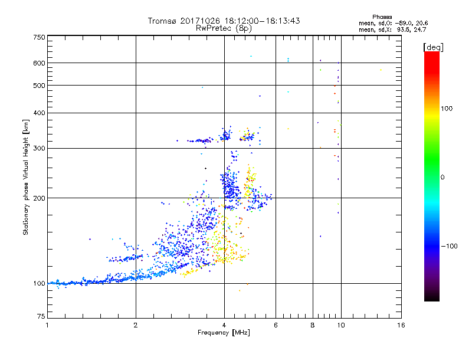
Task: Click the x-axis tick label '2'
Action: click(136, 325)
